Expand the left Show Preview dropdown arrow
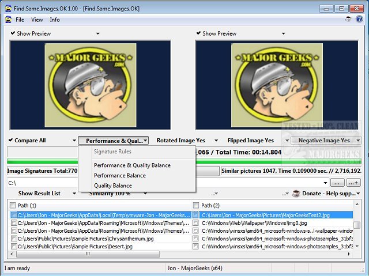This screenshot has width=369, height=276. [97, 33]
